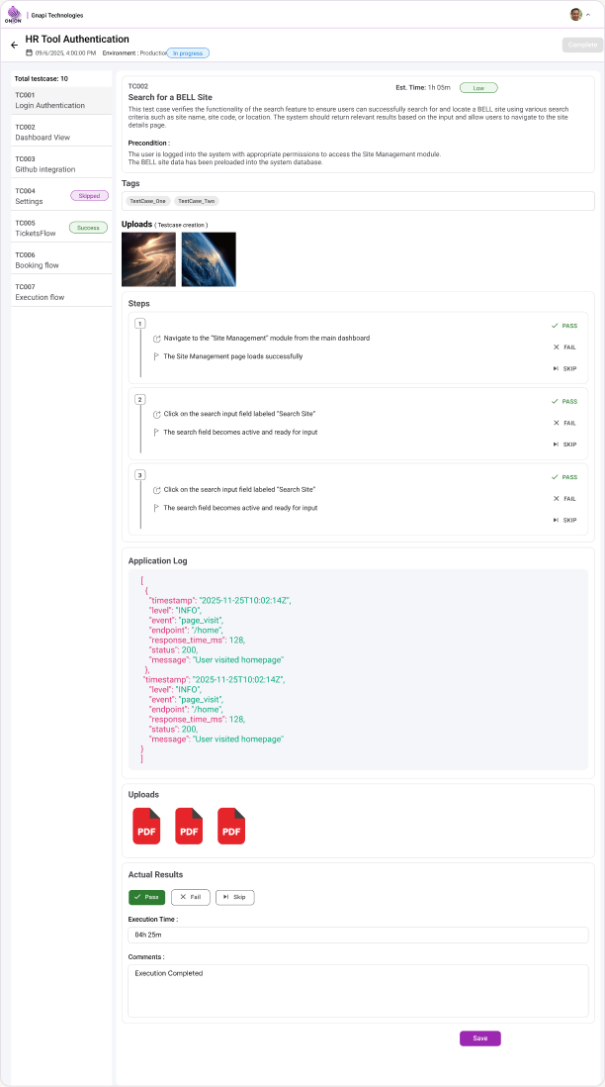Viewport: 605px width, 1087px height.
Task: Open TC002 Dashboard View testcase
Action: pos(61,133)
